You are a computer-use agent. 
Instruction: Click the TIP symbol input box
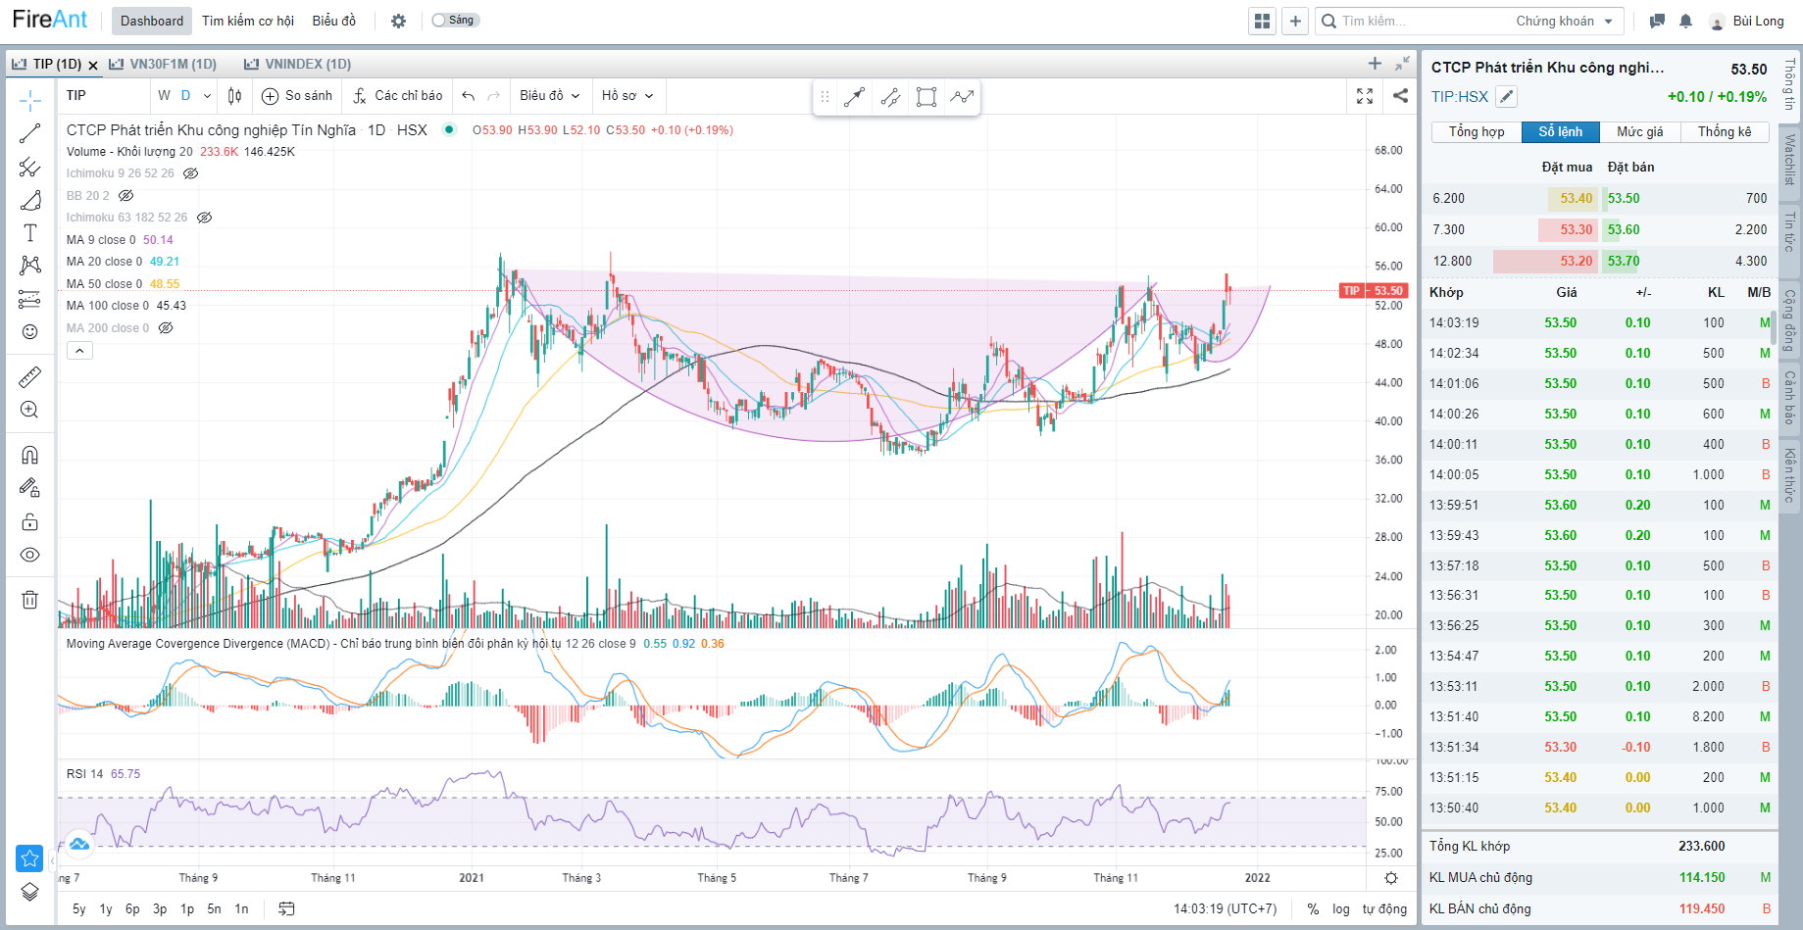pos(105,95)
